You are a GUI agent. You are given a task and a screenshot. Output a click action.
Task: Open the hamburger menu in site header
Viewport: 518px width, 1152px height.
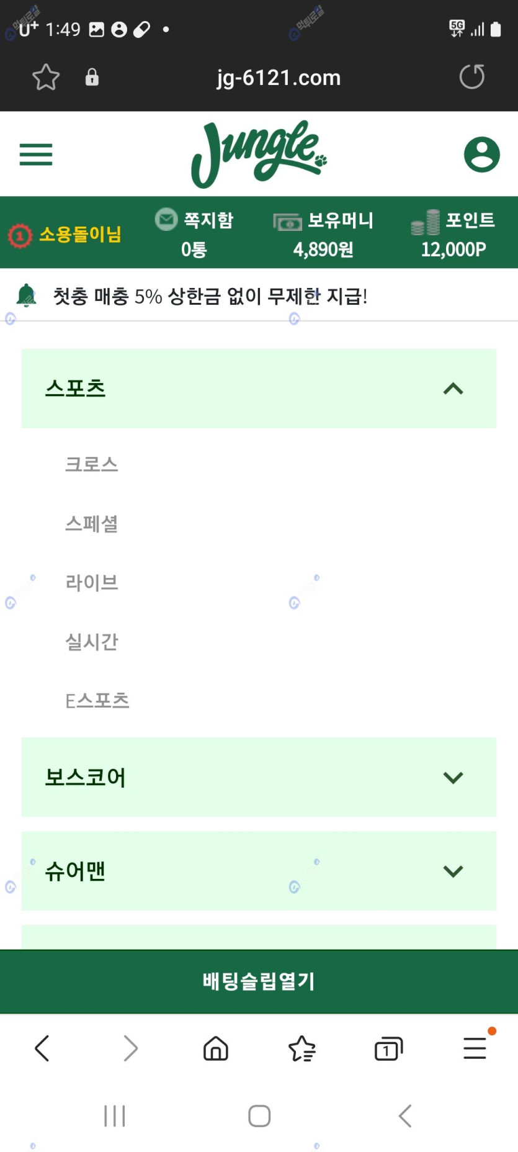(x=36, y=155)
